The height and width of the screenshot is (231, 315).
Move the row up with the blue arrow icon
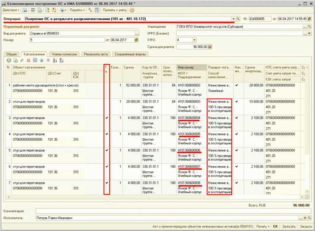click(42, 60)
